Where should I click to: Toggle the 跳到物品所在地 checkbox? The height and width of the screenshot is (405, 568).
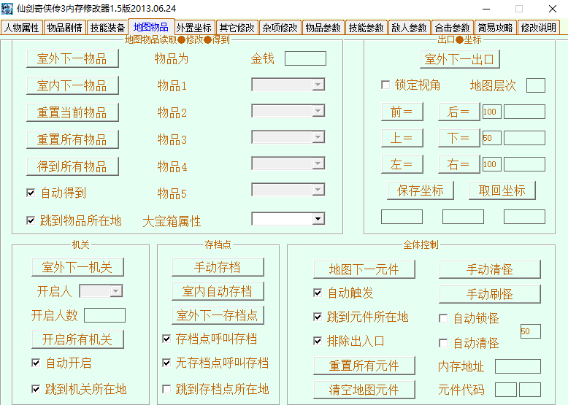click(x=31, y=220)
